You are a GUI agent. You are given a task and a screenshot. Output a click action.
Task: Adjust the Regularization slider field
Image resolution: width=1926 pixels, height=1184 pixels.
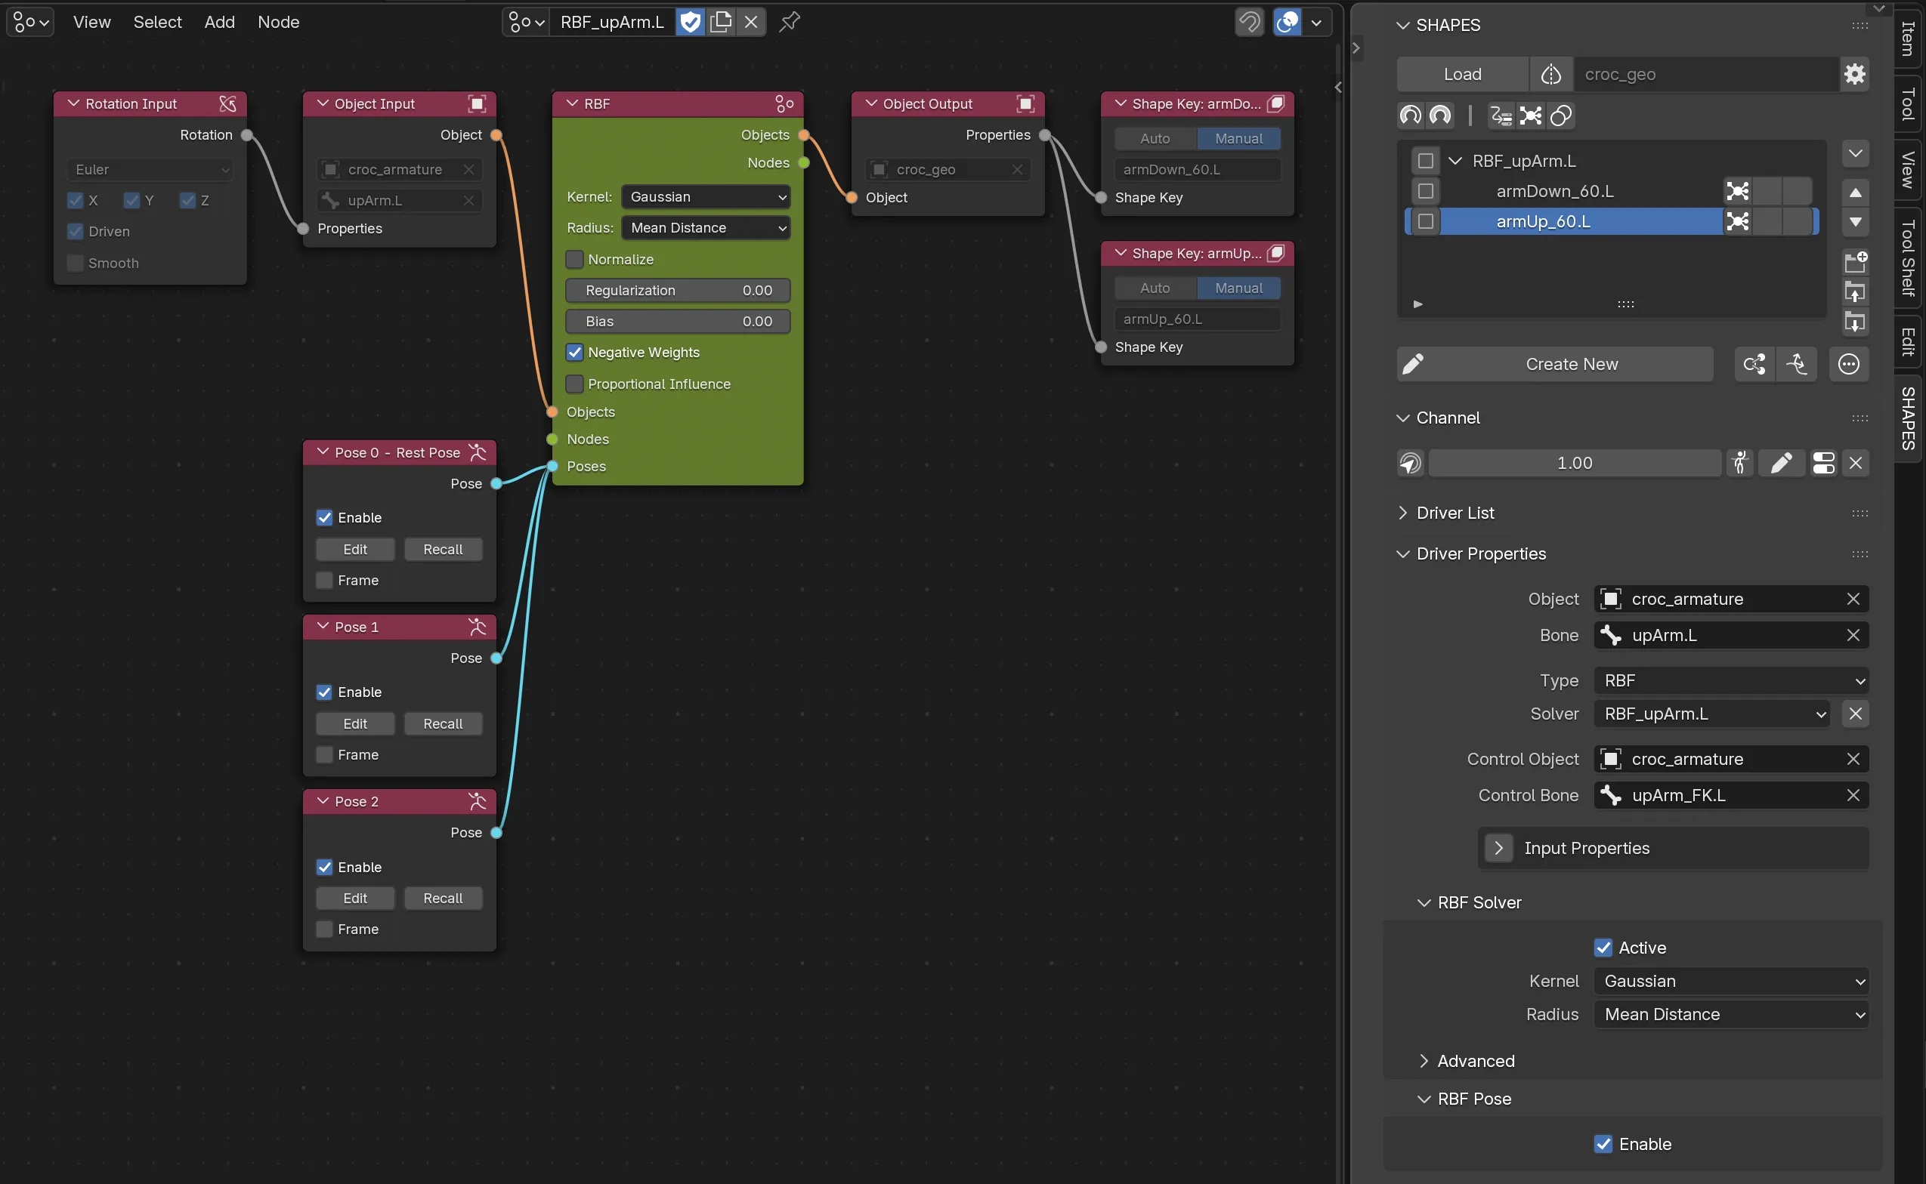tap(678, 291)
